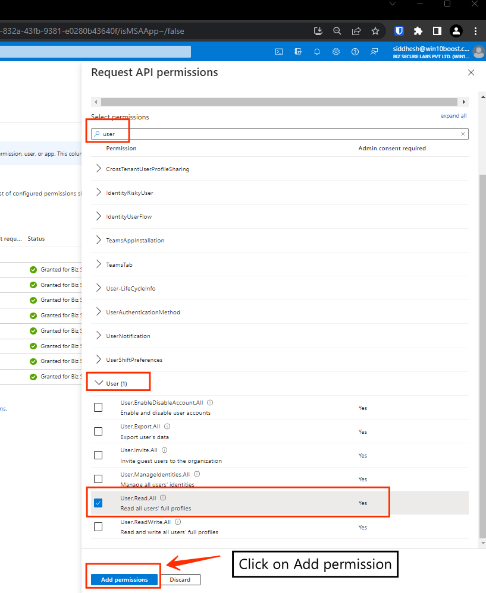Screen dimensions: 486x593
Task: Check the User.ReadWrite.All permission
Action: (98, 526)
